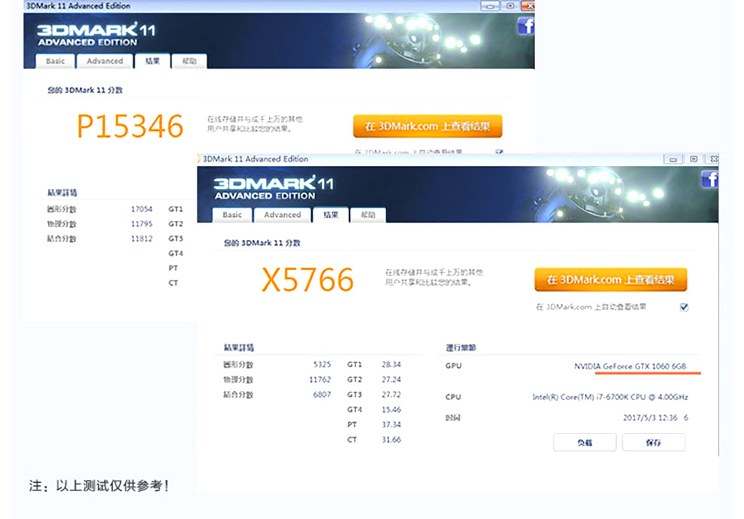Image resolution: width=744 pixels, height=519 pixels.
Task: Click orange 3DMark.com results button, back window
Action: click(x=428, y=126)
